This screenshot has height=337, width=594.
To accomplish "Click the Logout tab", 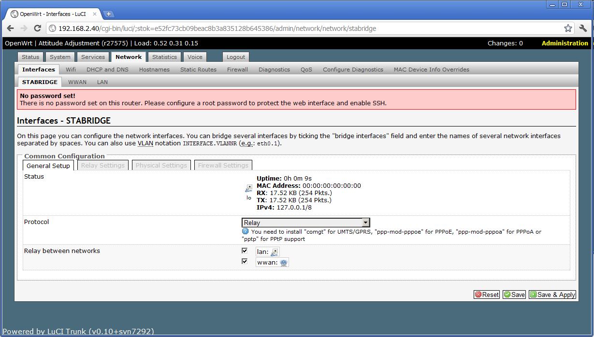I will [236, 57].
